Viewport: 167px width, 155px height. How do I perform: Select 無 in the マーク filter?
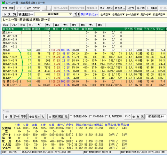[142, 116]
